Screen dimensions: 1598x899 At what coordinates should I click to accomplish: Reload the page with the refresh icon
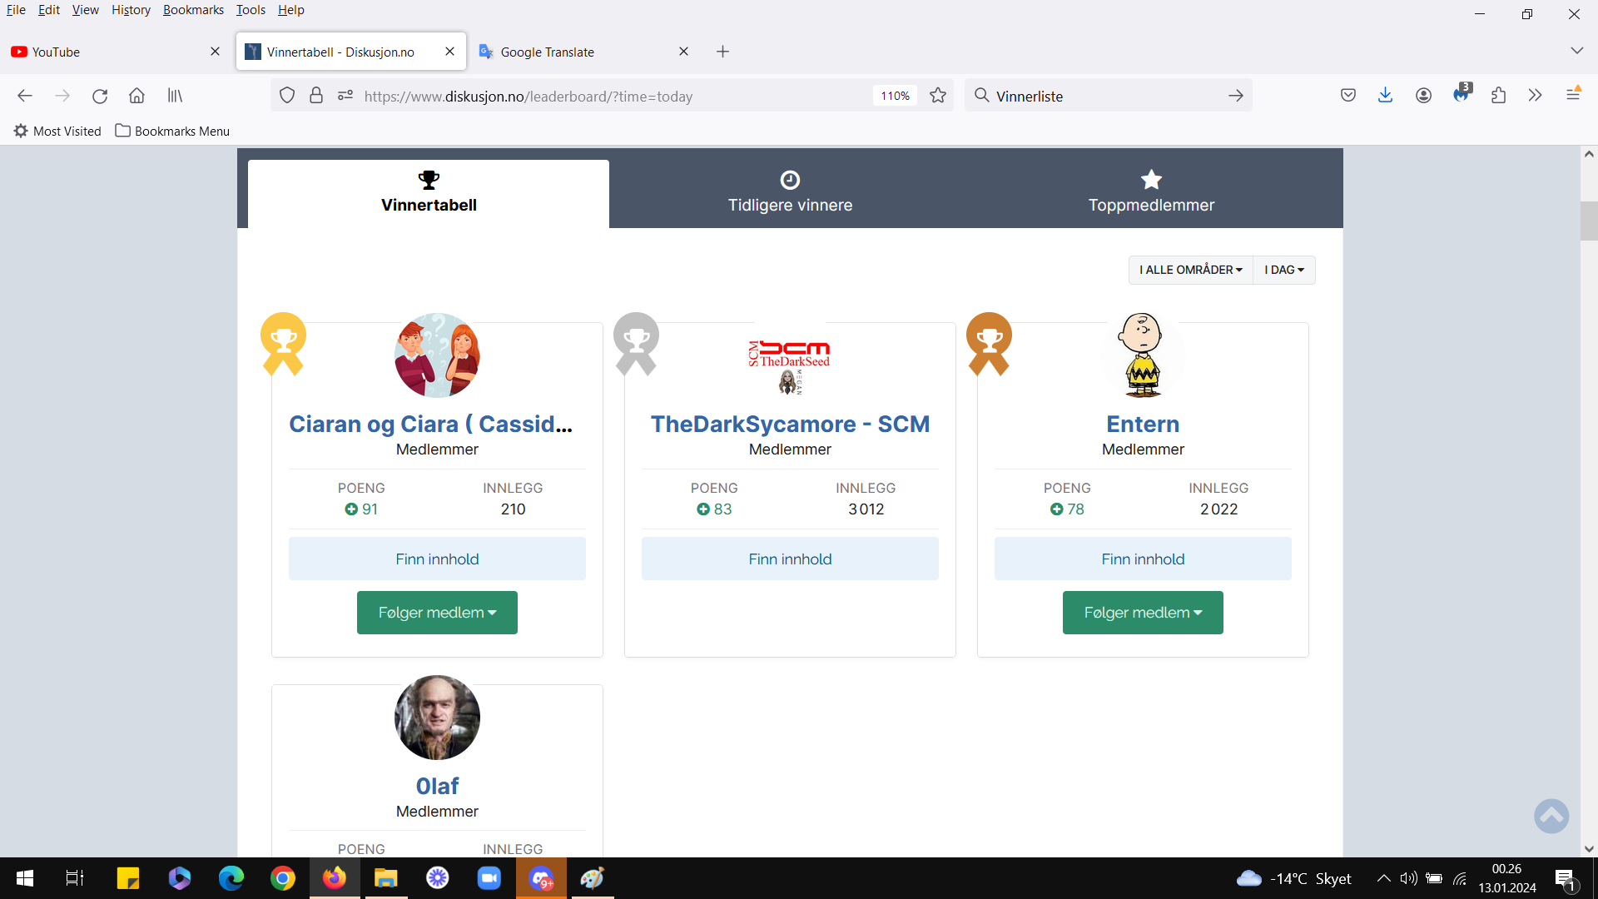pyautogui.click(x=100, y=96)
